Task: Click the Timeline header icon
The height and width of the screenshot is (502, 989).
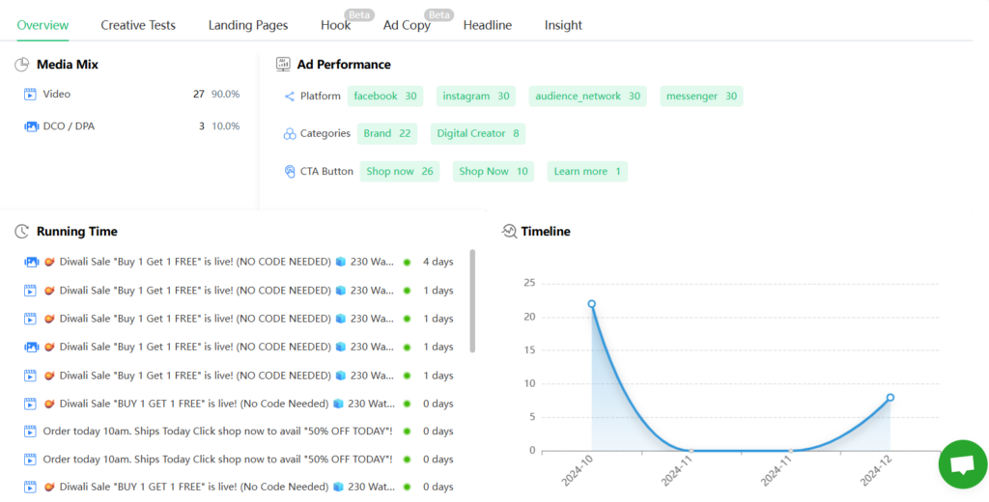Action: [509, 232]
